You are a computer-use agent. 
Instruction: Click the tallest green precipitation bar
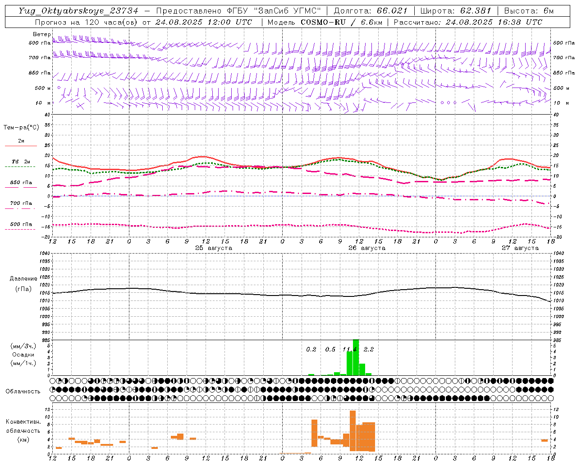[356, 357]
